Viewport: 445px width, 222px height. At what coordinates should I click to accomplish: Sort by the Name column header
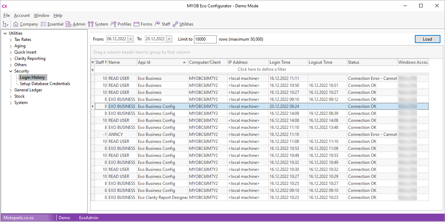coord(123,62)
